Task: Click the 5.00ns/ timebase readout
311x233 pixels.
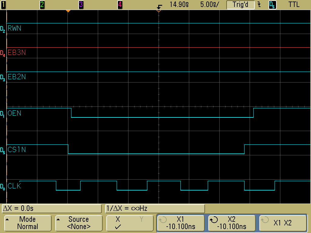Action: [x=209, y=5]
